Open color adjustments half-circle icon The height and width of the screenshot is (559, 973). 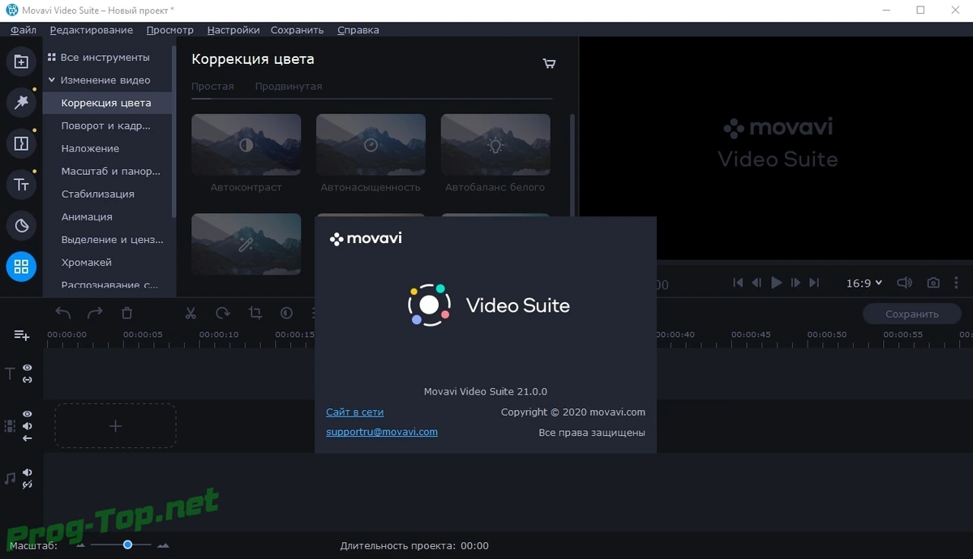click(286, 313)
